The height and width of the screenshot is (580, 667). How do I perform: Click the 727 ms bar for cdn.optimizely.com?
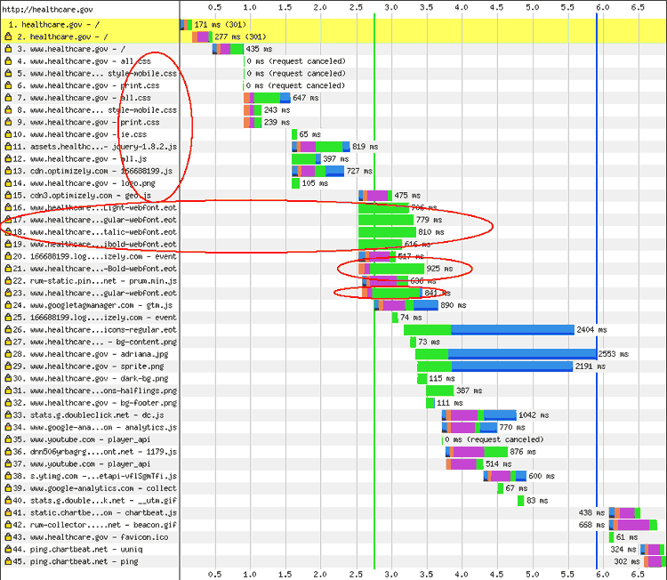(317, 171)
